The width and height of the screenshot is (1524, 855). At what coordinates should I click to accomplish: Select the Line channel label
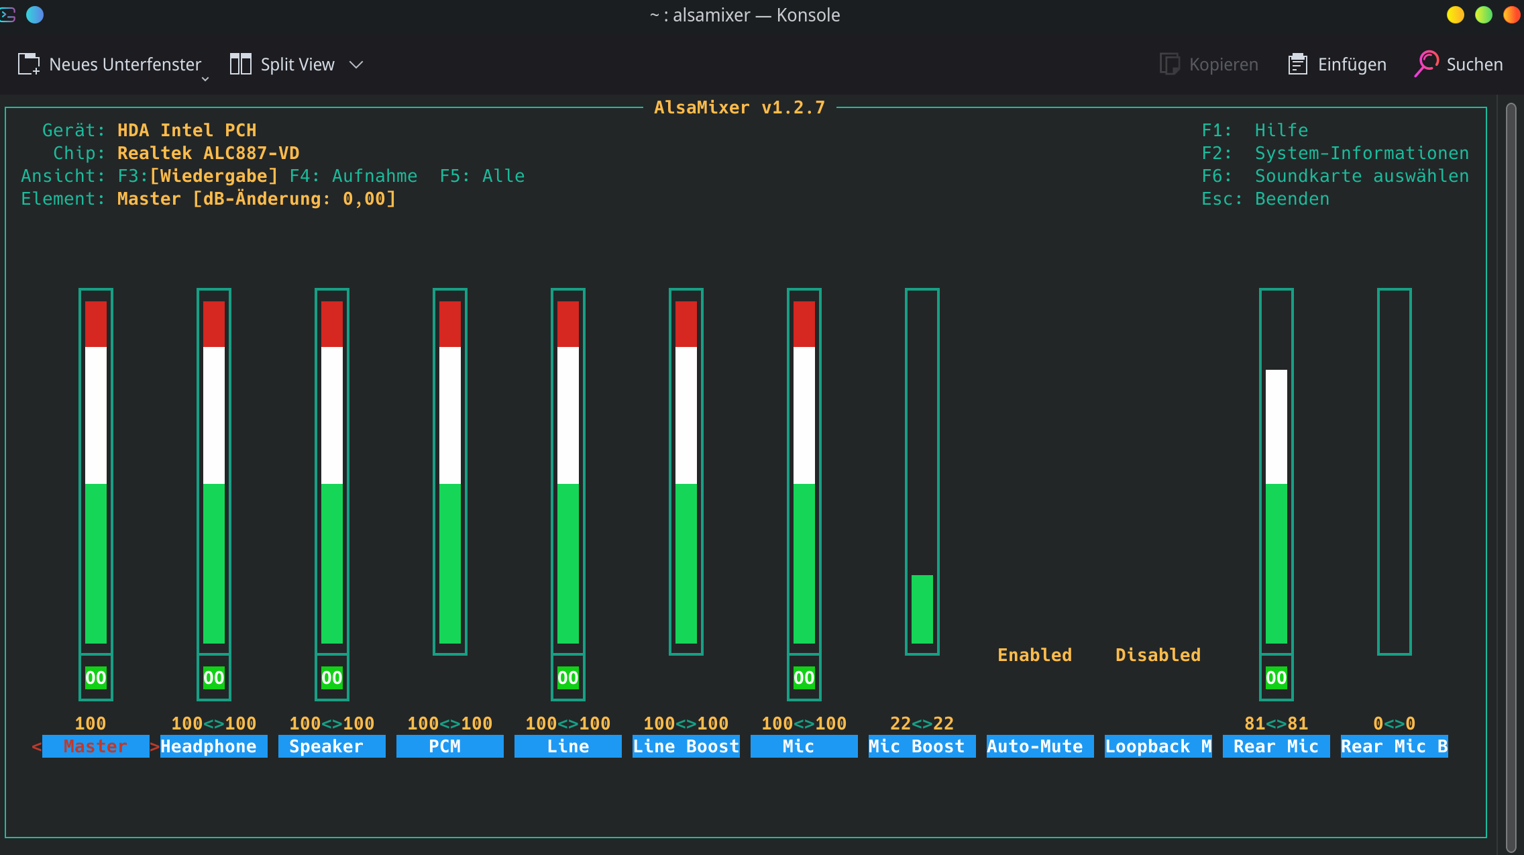568,746
